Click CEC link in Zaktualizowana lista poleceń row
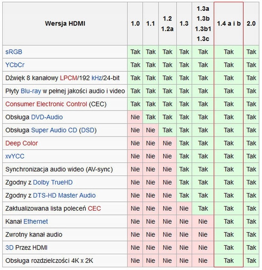The height and width of the screenshot is (270, 262). click(x=94, y=208)
